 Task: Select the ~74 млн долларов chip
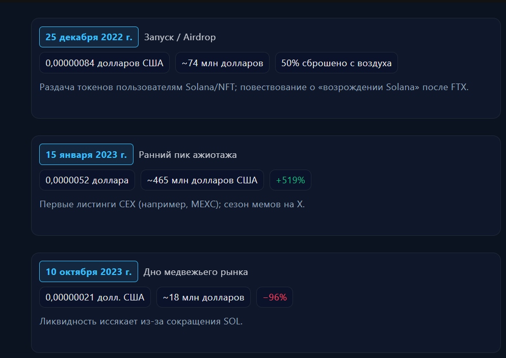point(222,63)
